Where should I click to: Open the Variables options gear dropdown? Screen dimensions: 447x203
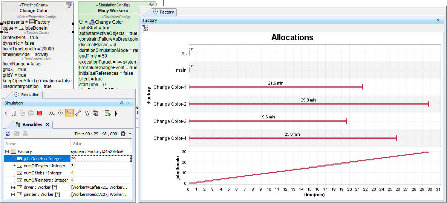pyautogui.click(x=125, y=134)
